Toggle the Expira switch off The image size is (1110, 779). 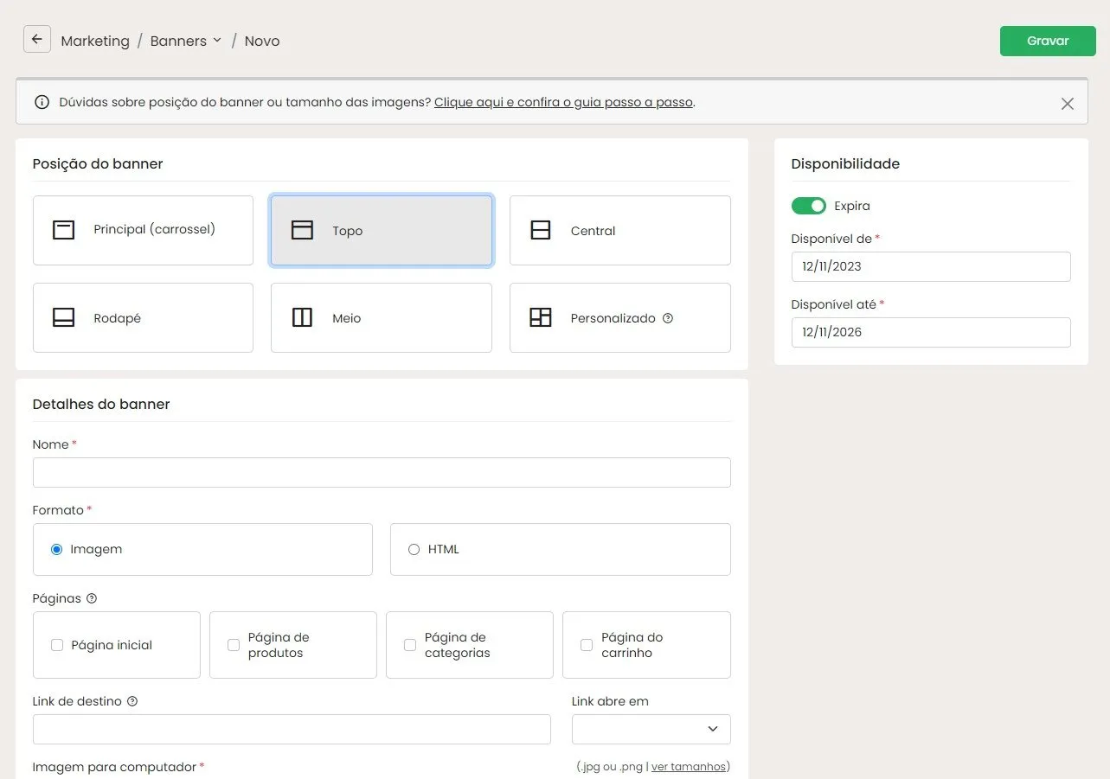pos(809,206)
